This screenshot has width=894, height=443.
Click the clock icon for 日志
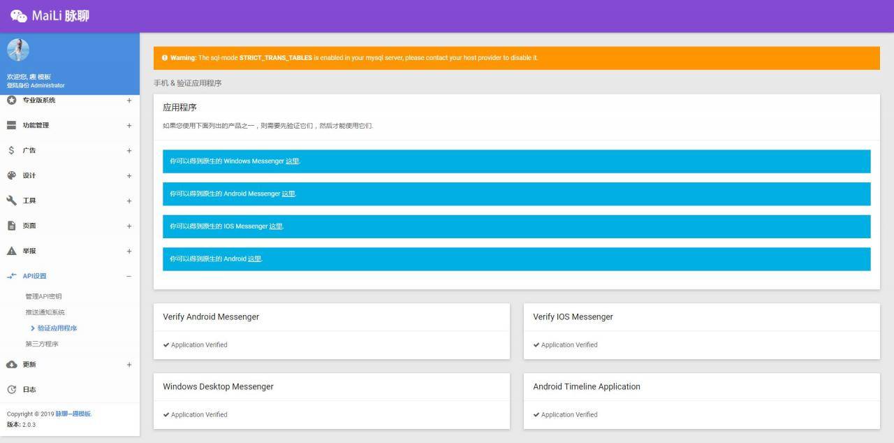point(11,389)
